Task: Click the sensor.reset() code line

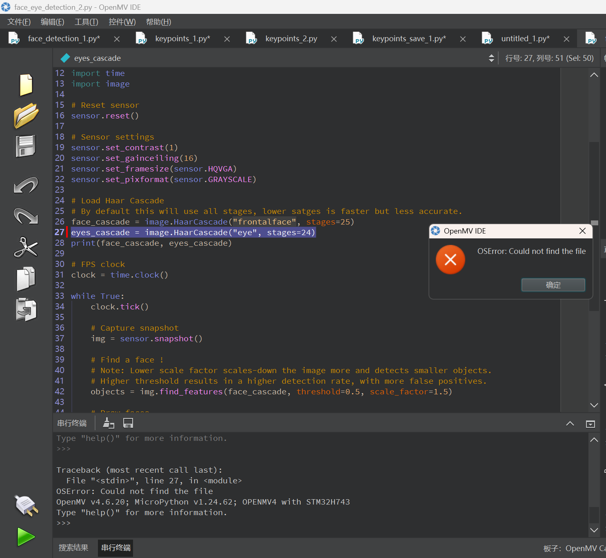Action: tap(105, 116)
